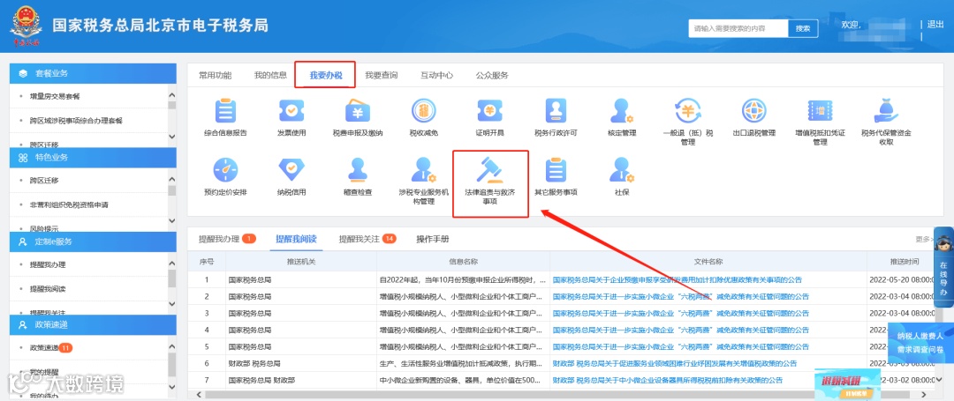This screenshot has width=954, height=401.
Task: Click 推送机关 column header
Action: pos(301,262)
